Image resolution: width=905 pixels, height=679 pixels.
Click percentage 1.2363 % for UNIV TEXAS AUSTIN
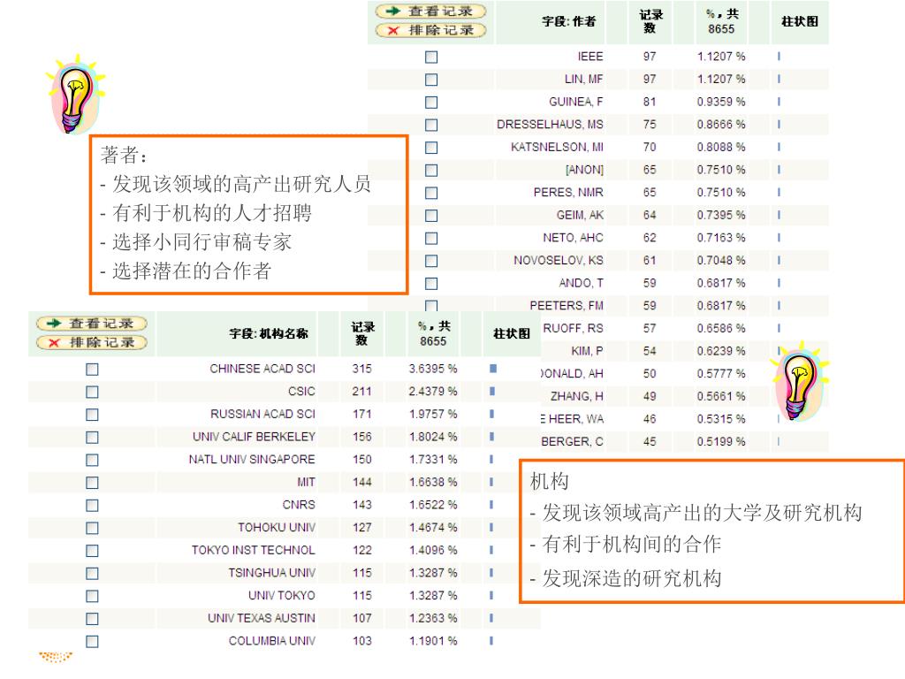pyautogui.click(x=433, y=618)
